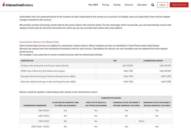Click the COMMISSIONS GENERATED header cell
This screenshot has width=191, height=128.
[34, 105]
